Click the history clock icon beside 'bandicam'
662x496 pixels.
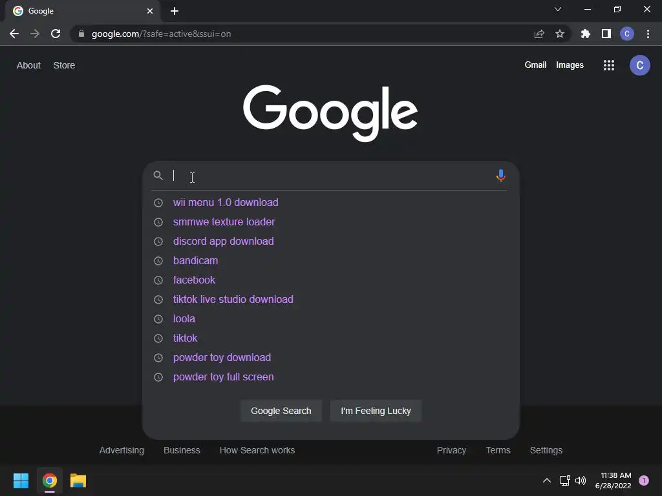158,261
